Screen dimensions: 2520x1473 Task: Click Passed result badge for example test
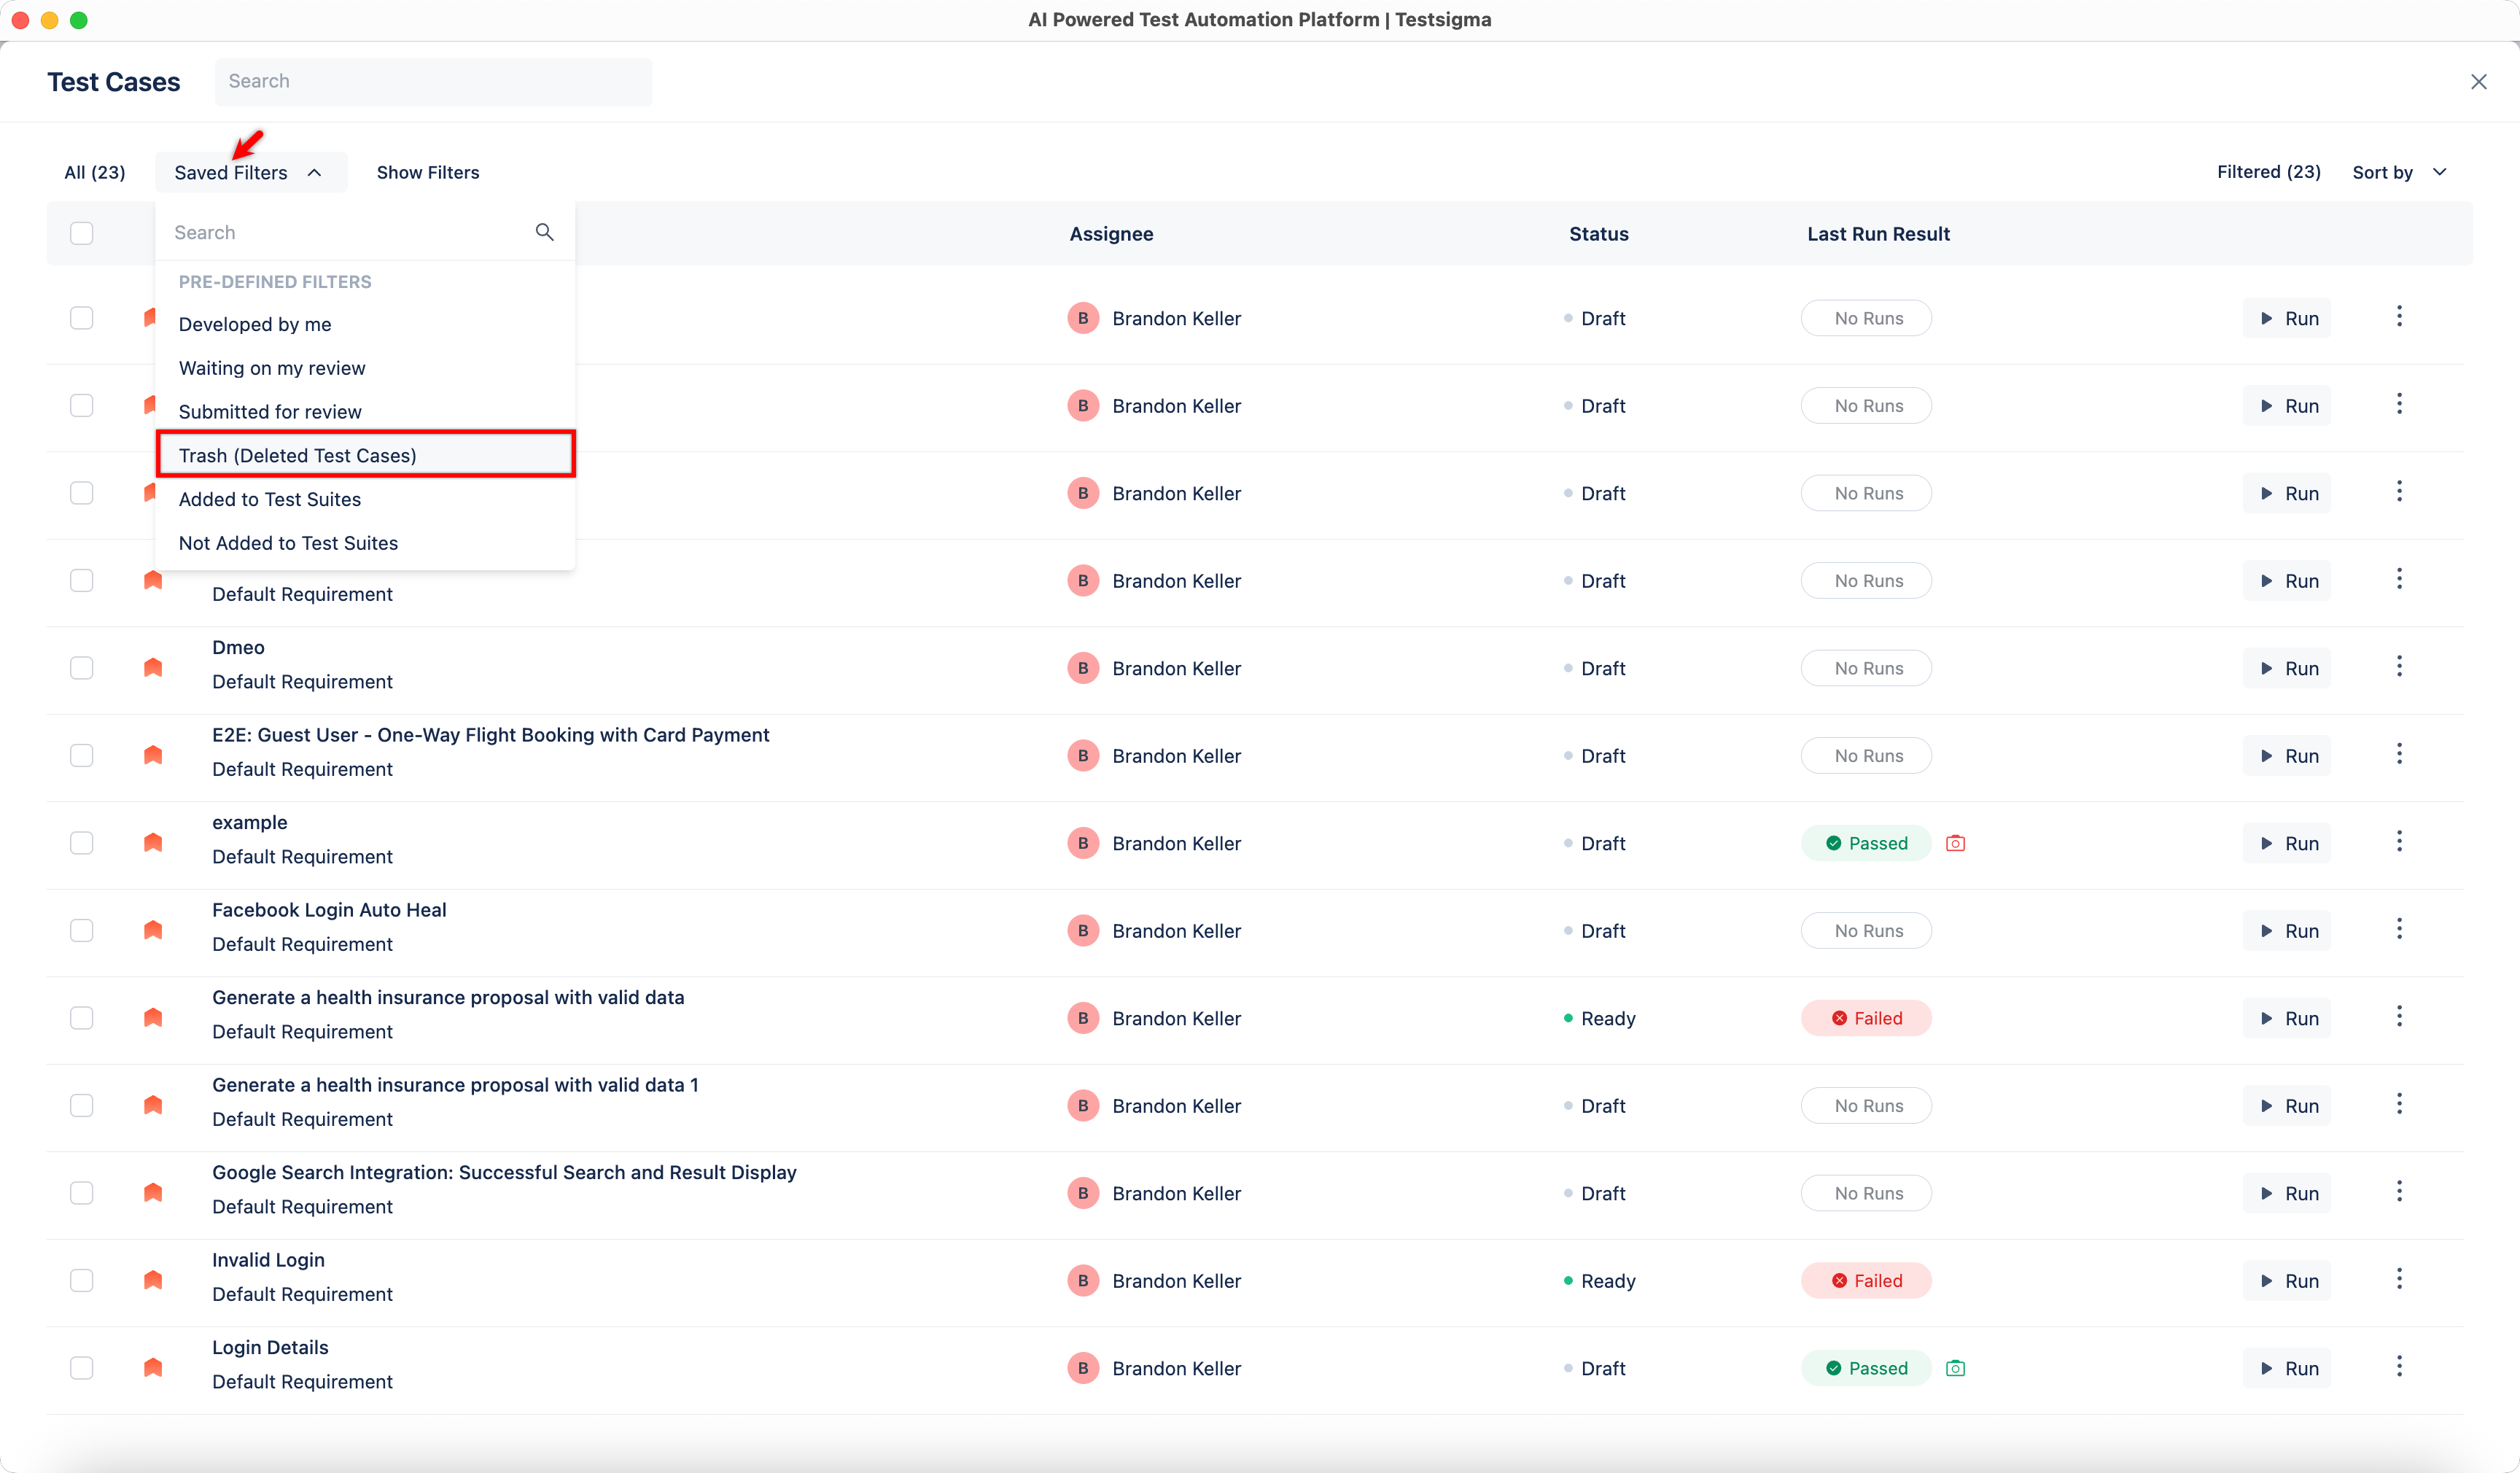point(1866,843)
